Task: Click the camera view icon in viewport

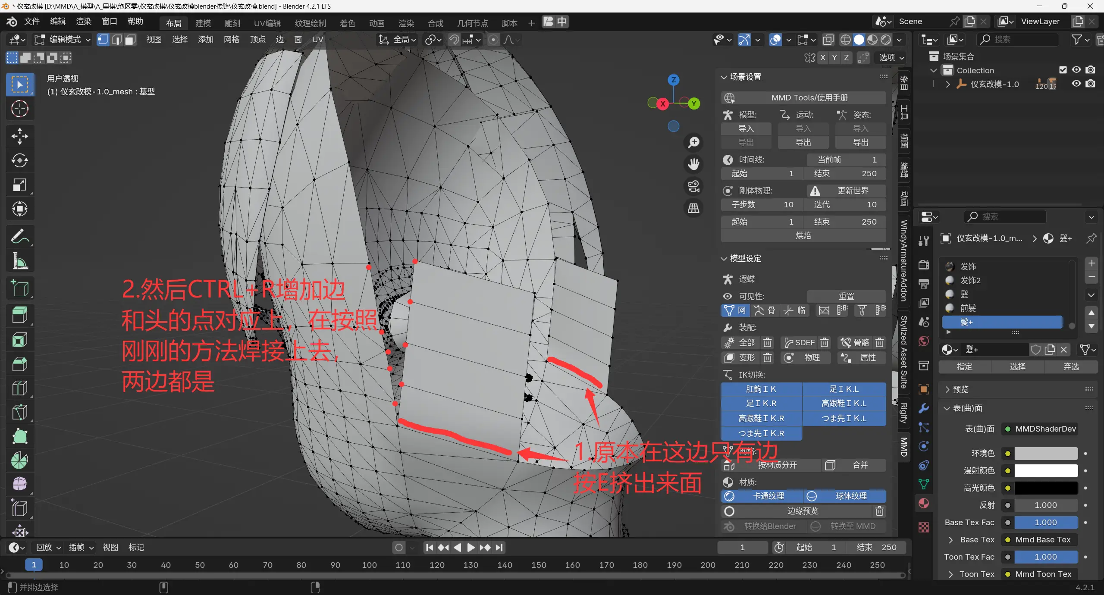Action: tap(693, 186)
